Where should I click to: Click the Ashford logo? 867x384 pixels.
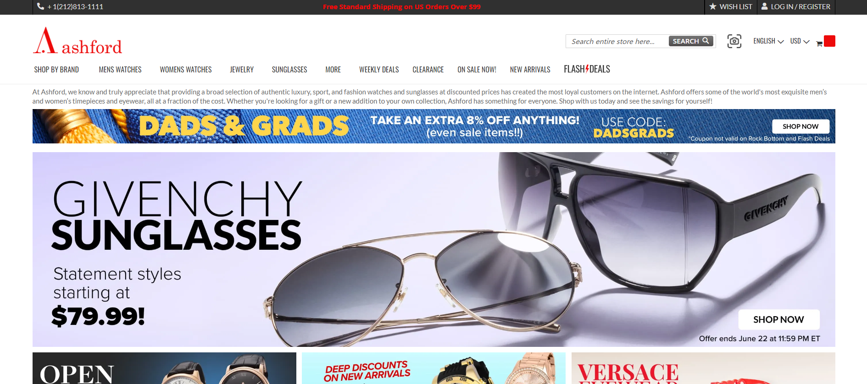[x=78, y=40]
